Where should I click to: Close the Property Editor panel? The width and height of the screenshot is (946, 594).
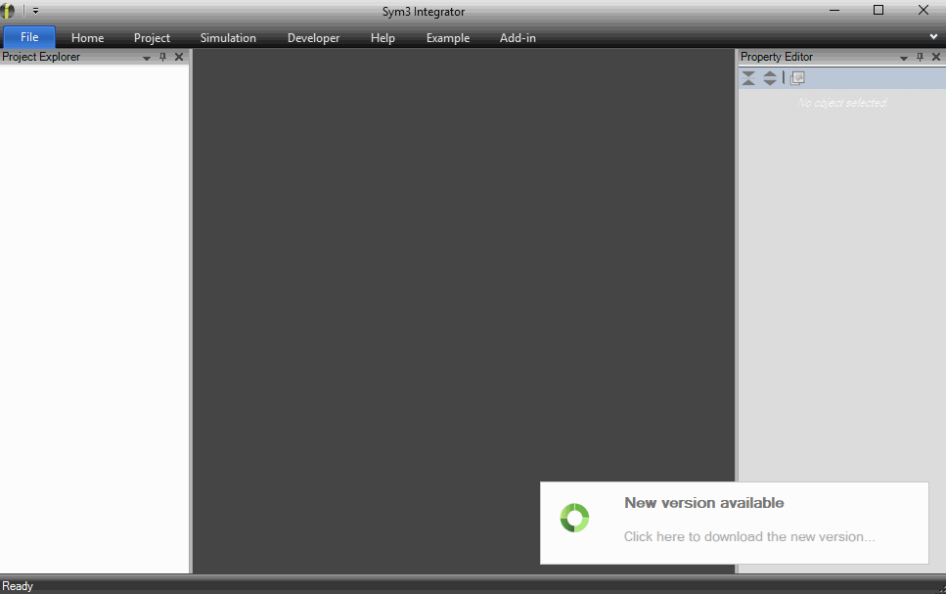tap(936, 57)
